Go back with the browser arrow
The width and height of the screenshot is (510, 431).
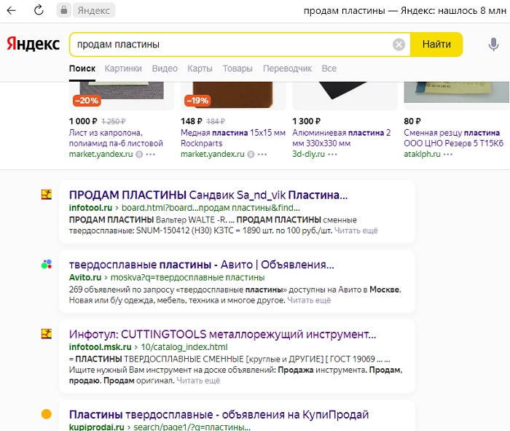point(12,10)
